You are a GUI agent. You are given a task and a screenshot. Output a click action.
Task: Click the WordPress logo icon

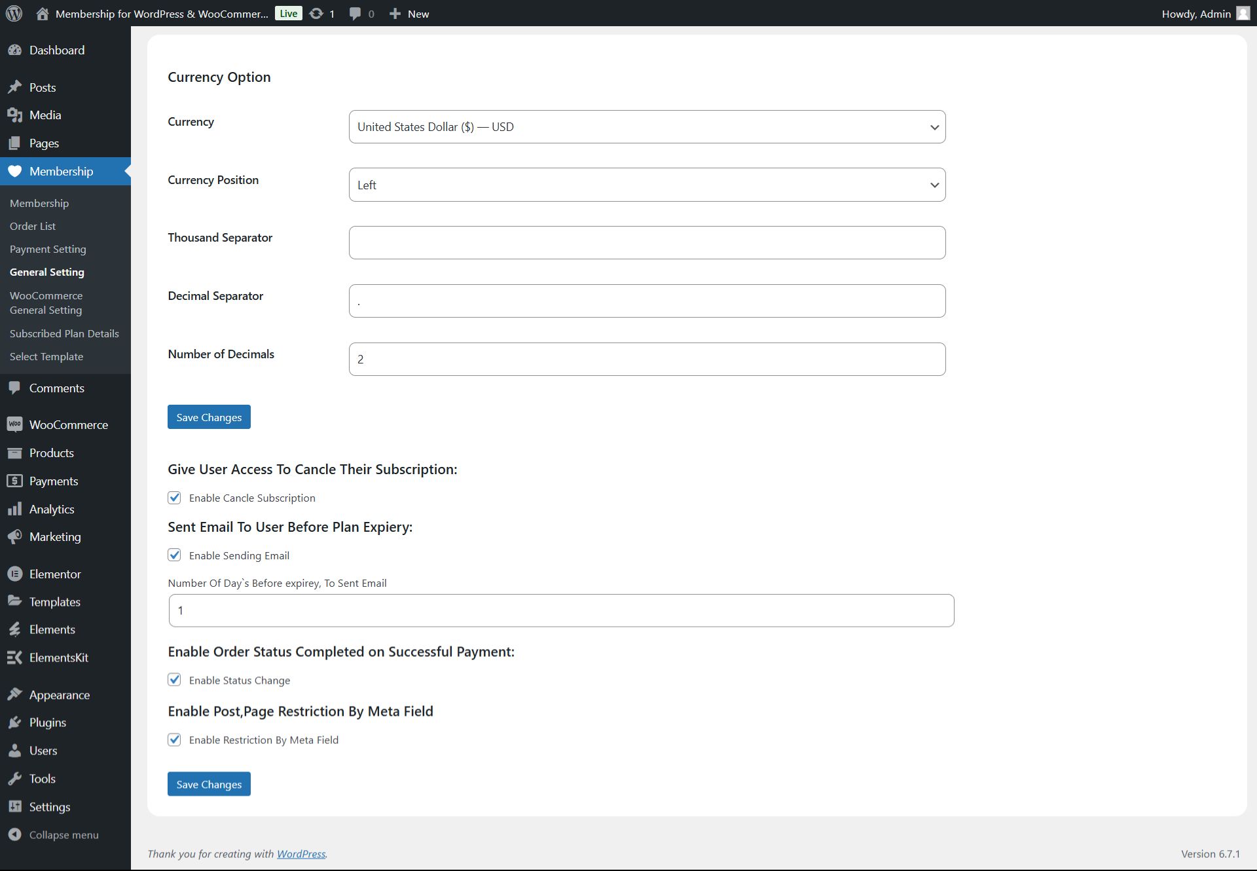pyautogui.click(x=14, y=13)
